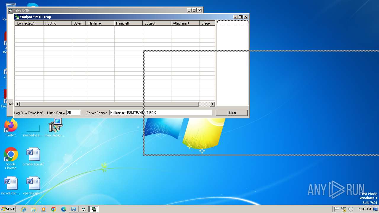Select the operatinge... Word document icon
The image size is (379, 213).
[x=33, y=186]
